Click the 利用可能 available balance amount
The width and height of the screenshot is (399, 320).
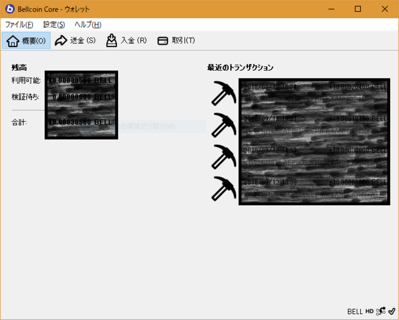(x=80, y=80)
